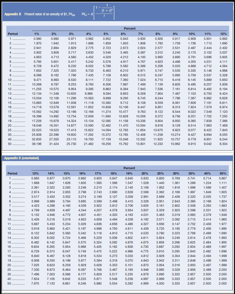The image size is (235, 294).
Task: Click value 6.246, period 50 at 16%
Action: [82, 284]
